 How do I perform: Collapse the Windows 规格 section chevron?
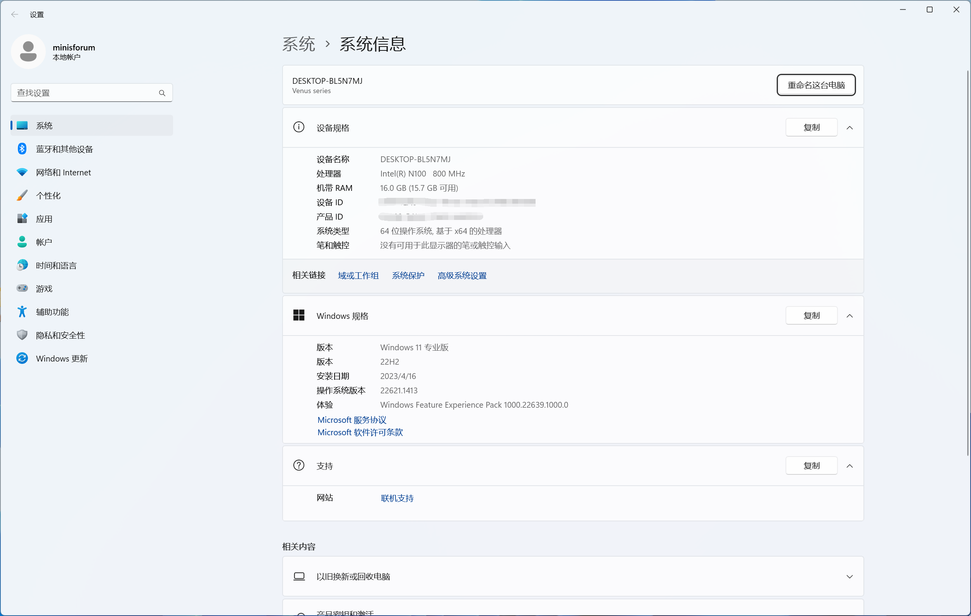[x=850, y=316]
